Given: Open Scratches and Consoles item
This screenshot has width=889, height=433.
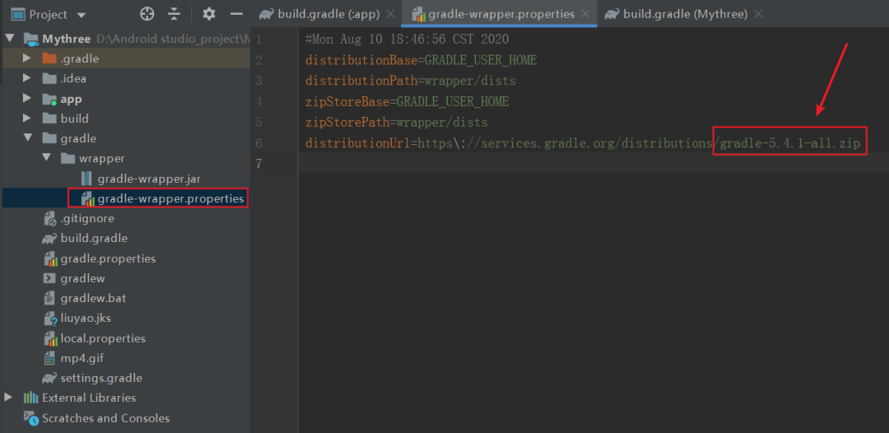Looking at the screenshot, I should tap(105, 418).
